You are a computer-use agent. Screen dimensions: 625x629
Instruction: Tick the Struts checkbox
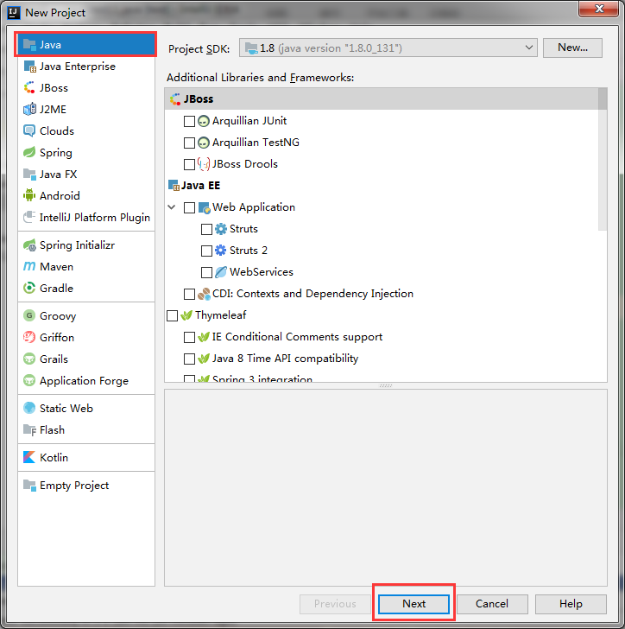[206, 229]
